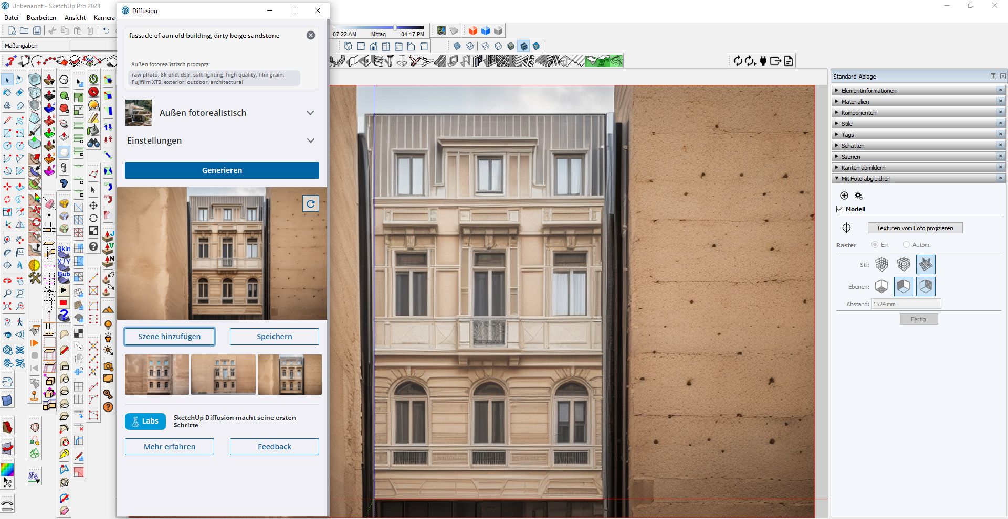Viewport: 1008px width, 519px height.
Task: Click Texturen vom Foto projizieren button
Action: pos(915,228)
